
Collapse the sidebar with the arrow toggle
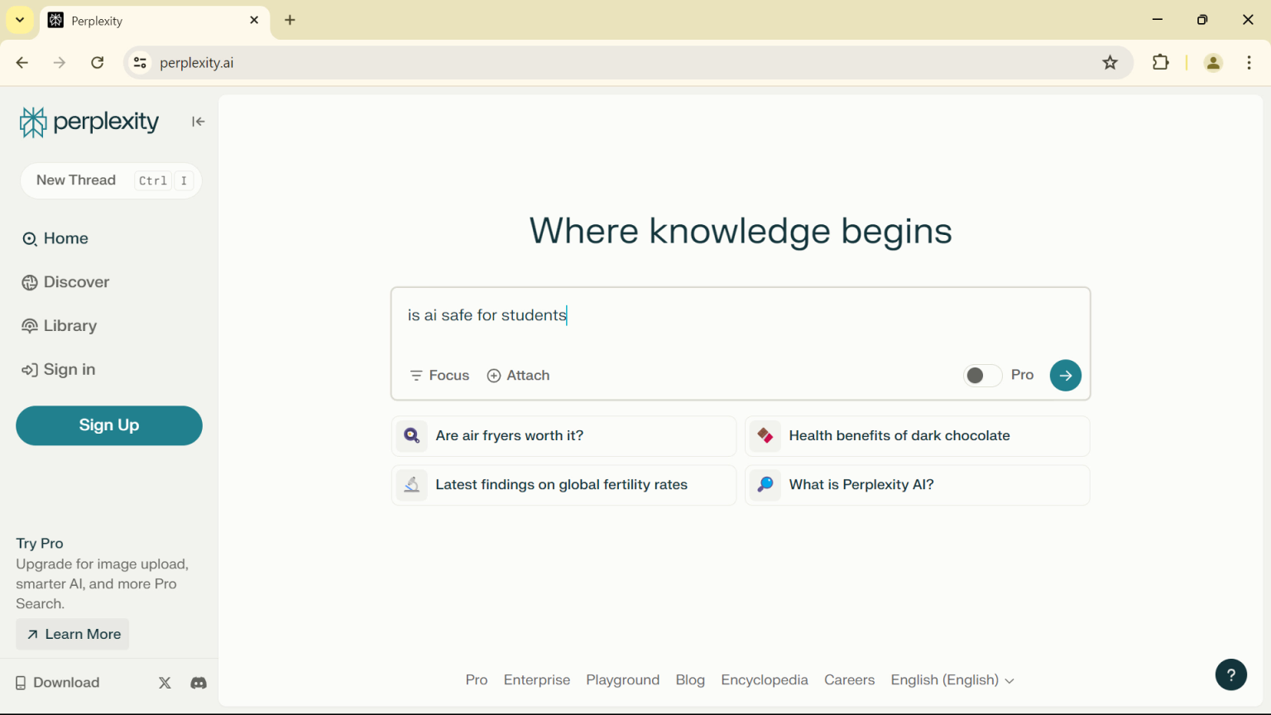[x=198, y=121]
